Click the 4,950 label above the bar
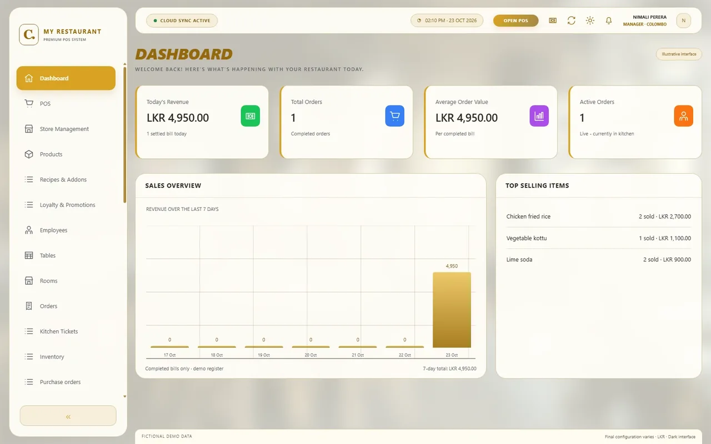Image resolution: width=711 pixels, height=444 pixels. (x=452, y=266)
